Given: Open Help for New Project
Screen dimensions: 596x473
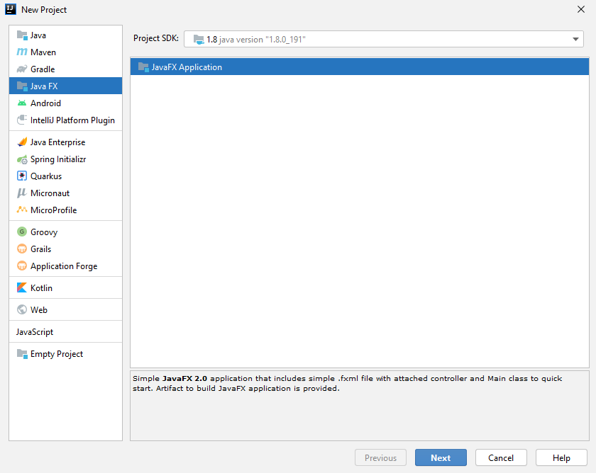Looking at the screenshot, I should pyautogui.click(x=561, y=458).
